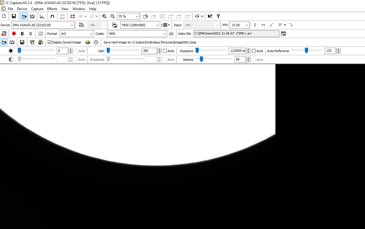This screenshot has height=229, width=365.
Task: Click the live video image of the Moon
Action: (x=137, y=146)
